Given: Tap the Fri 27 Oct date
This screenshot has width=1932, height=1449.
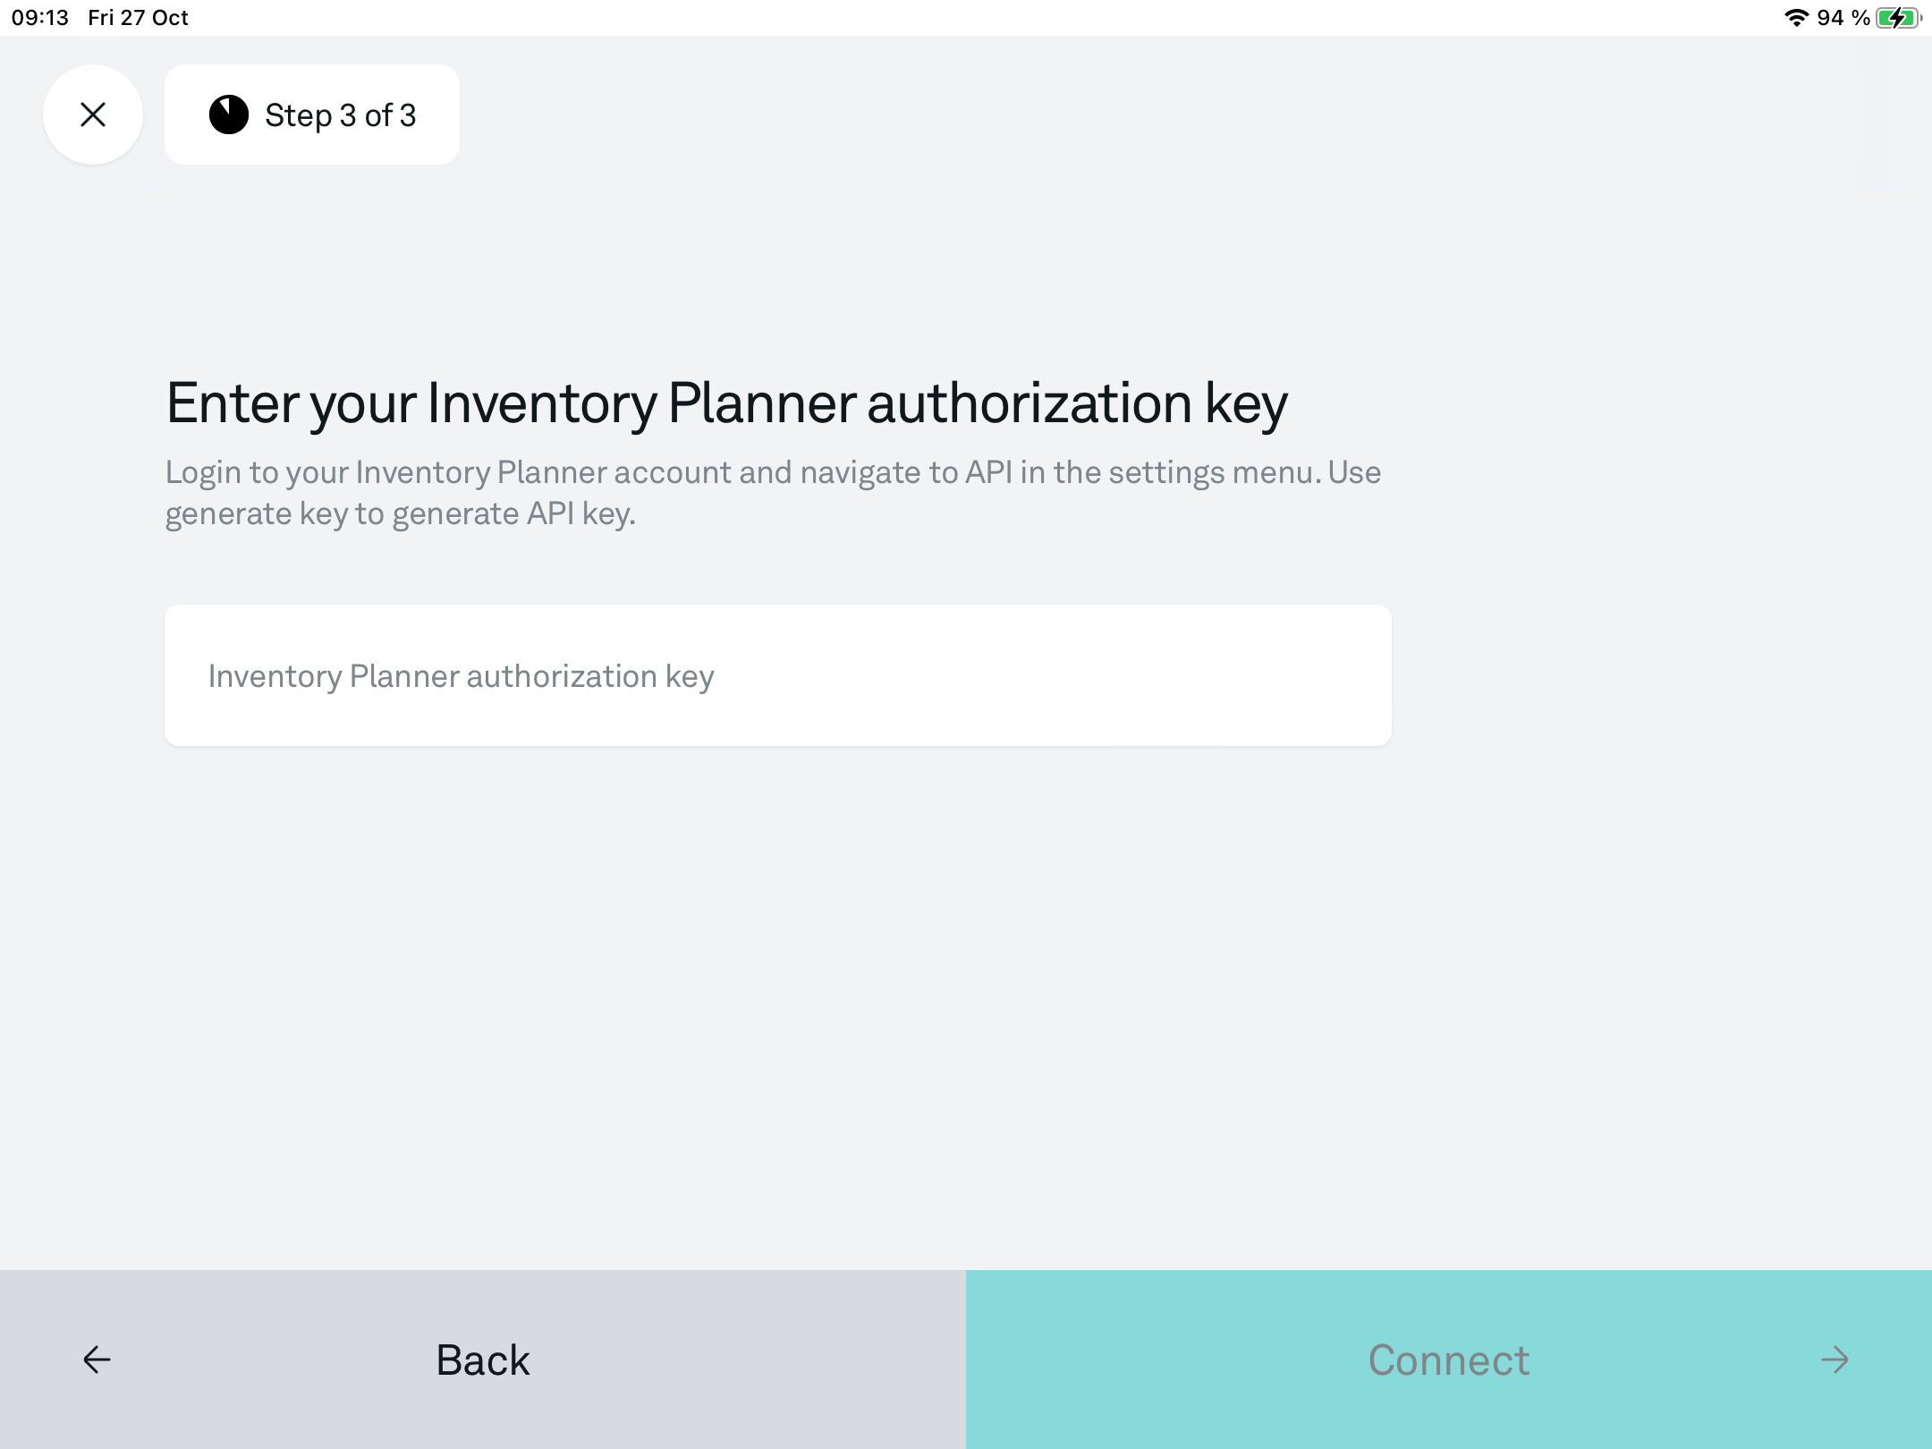Looking at the screenshot, I should (x=138, y=18).
